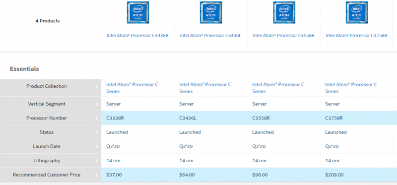The width and height of the screenshot is (397, 185).
Task: Expand the Product Collection row chevron
Action: coord(96,87)
